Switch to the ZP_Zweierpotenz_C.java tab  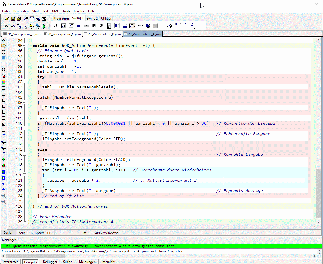pyautogui.click(x=64, y=34)
